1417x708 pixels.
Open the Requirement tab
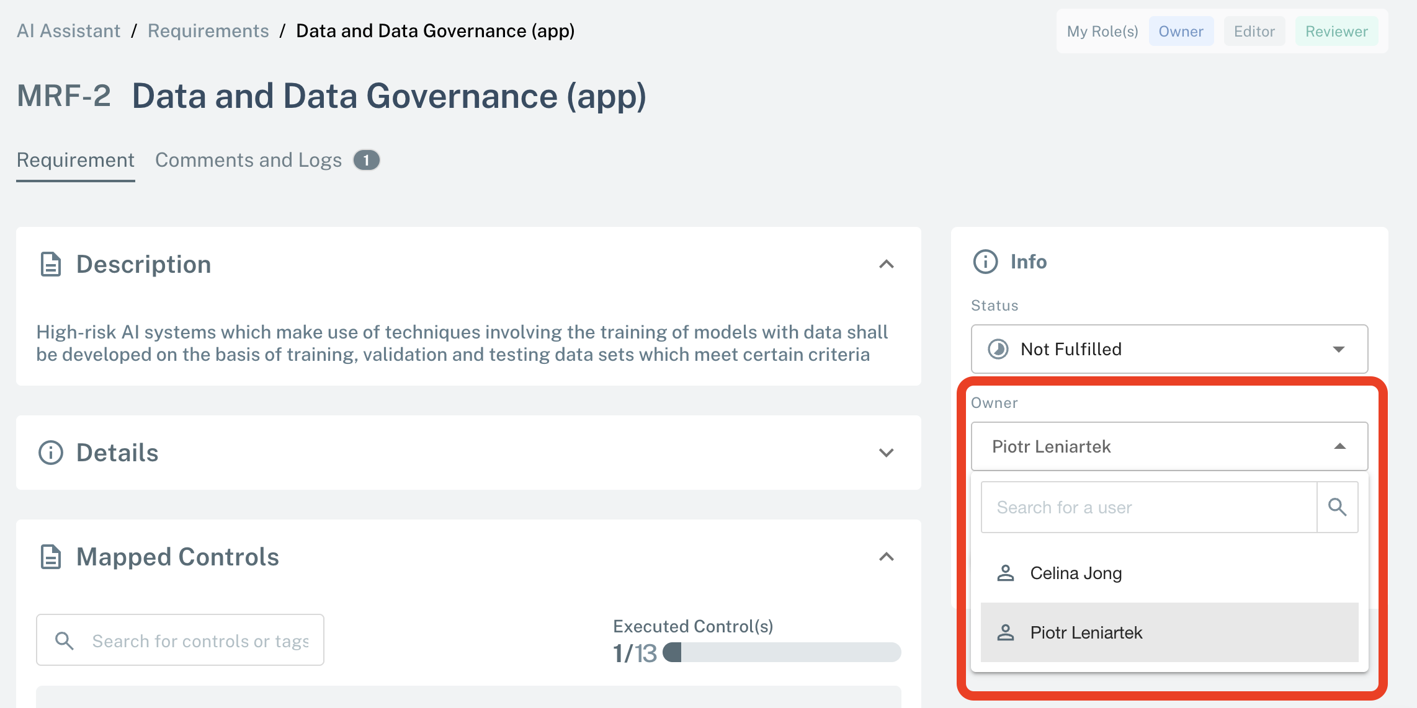[x=75, y=160]
